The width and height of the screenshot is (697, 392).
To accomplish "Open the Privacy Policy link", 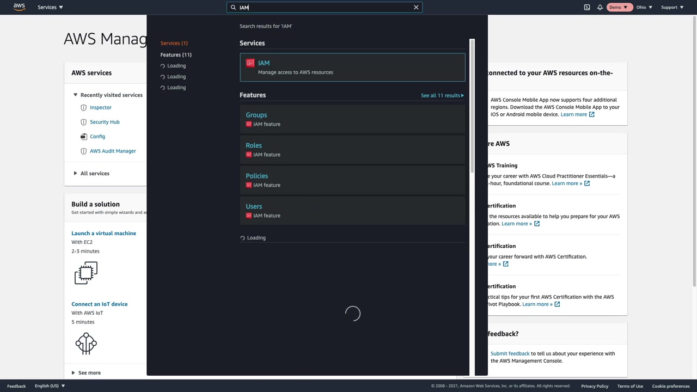I will pyautogui.click(x=595, y=386).
